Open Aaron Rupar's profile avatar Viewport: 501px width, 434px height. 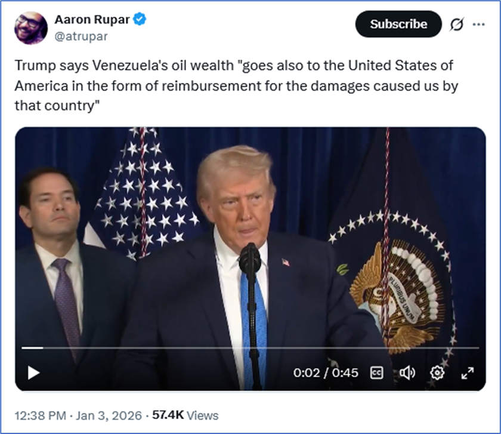(x=31, y=28)
